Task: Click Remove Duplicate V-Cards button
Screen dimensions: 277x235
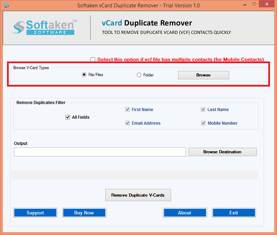Action: point(138,195)
